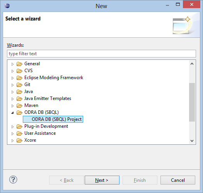
Task: Click in the type filter text field
Action: tap(101, 54)
